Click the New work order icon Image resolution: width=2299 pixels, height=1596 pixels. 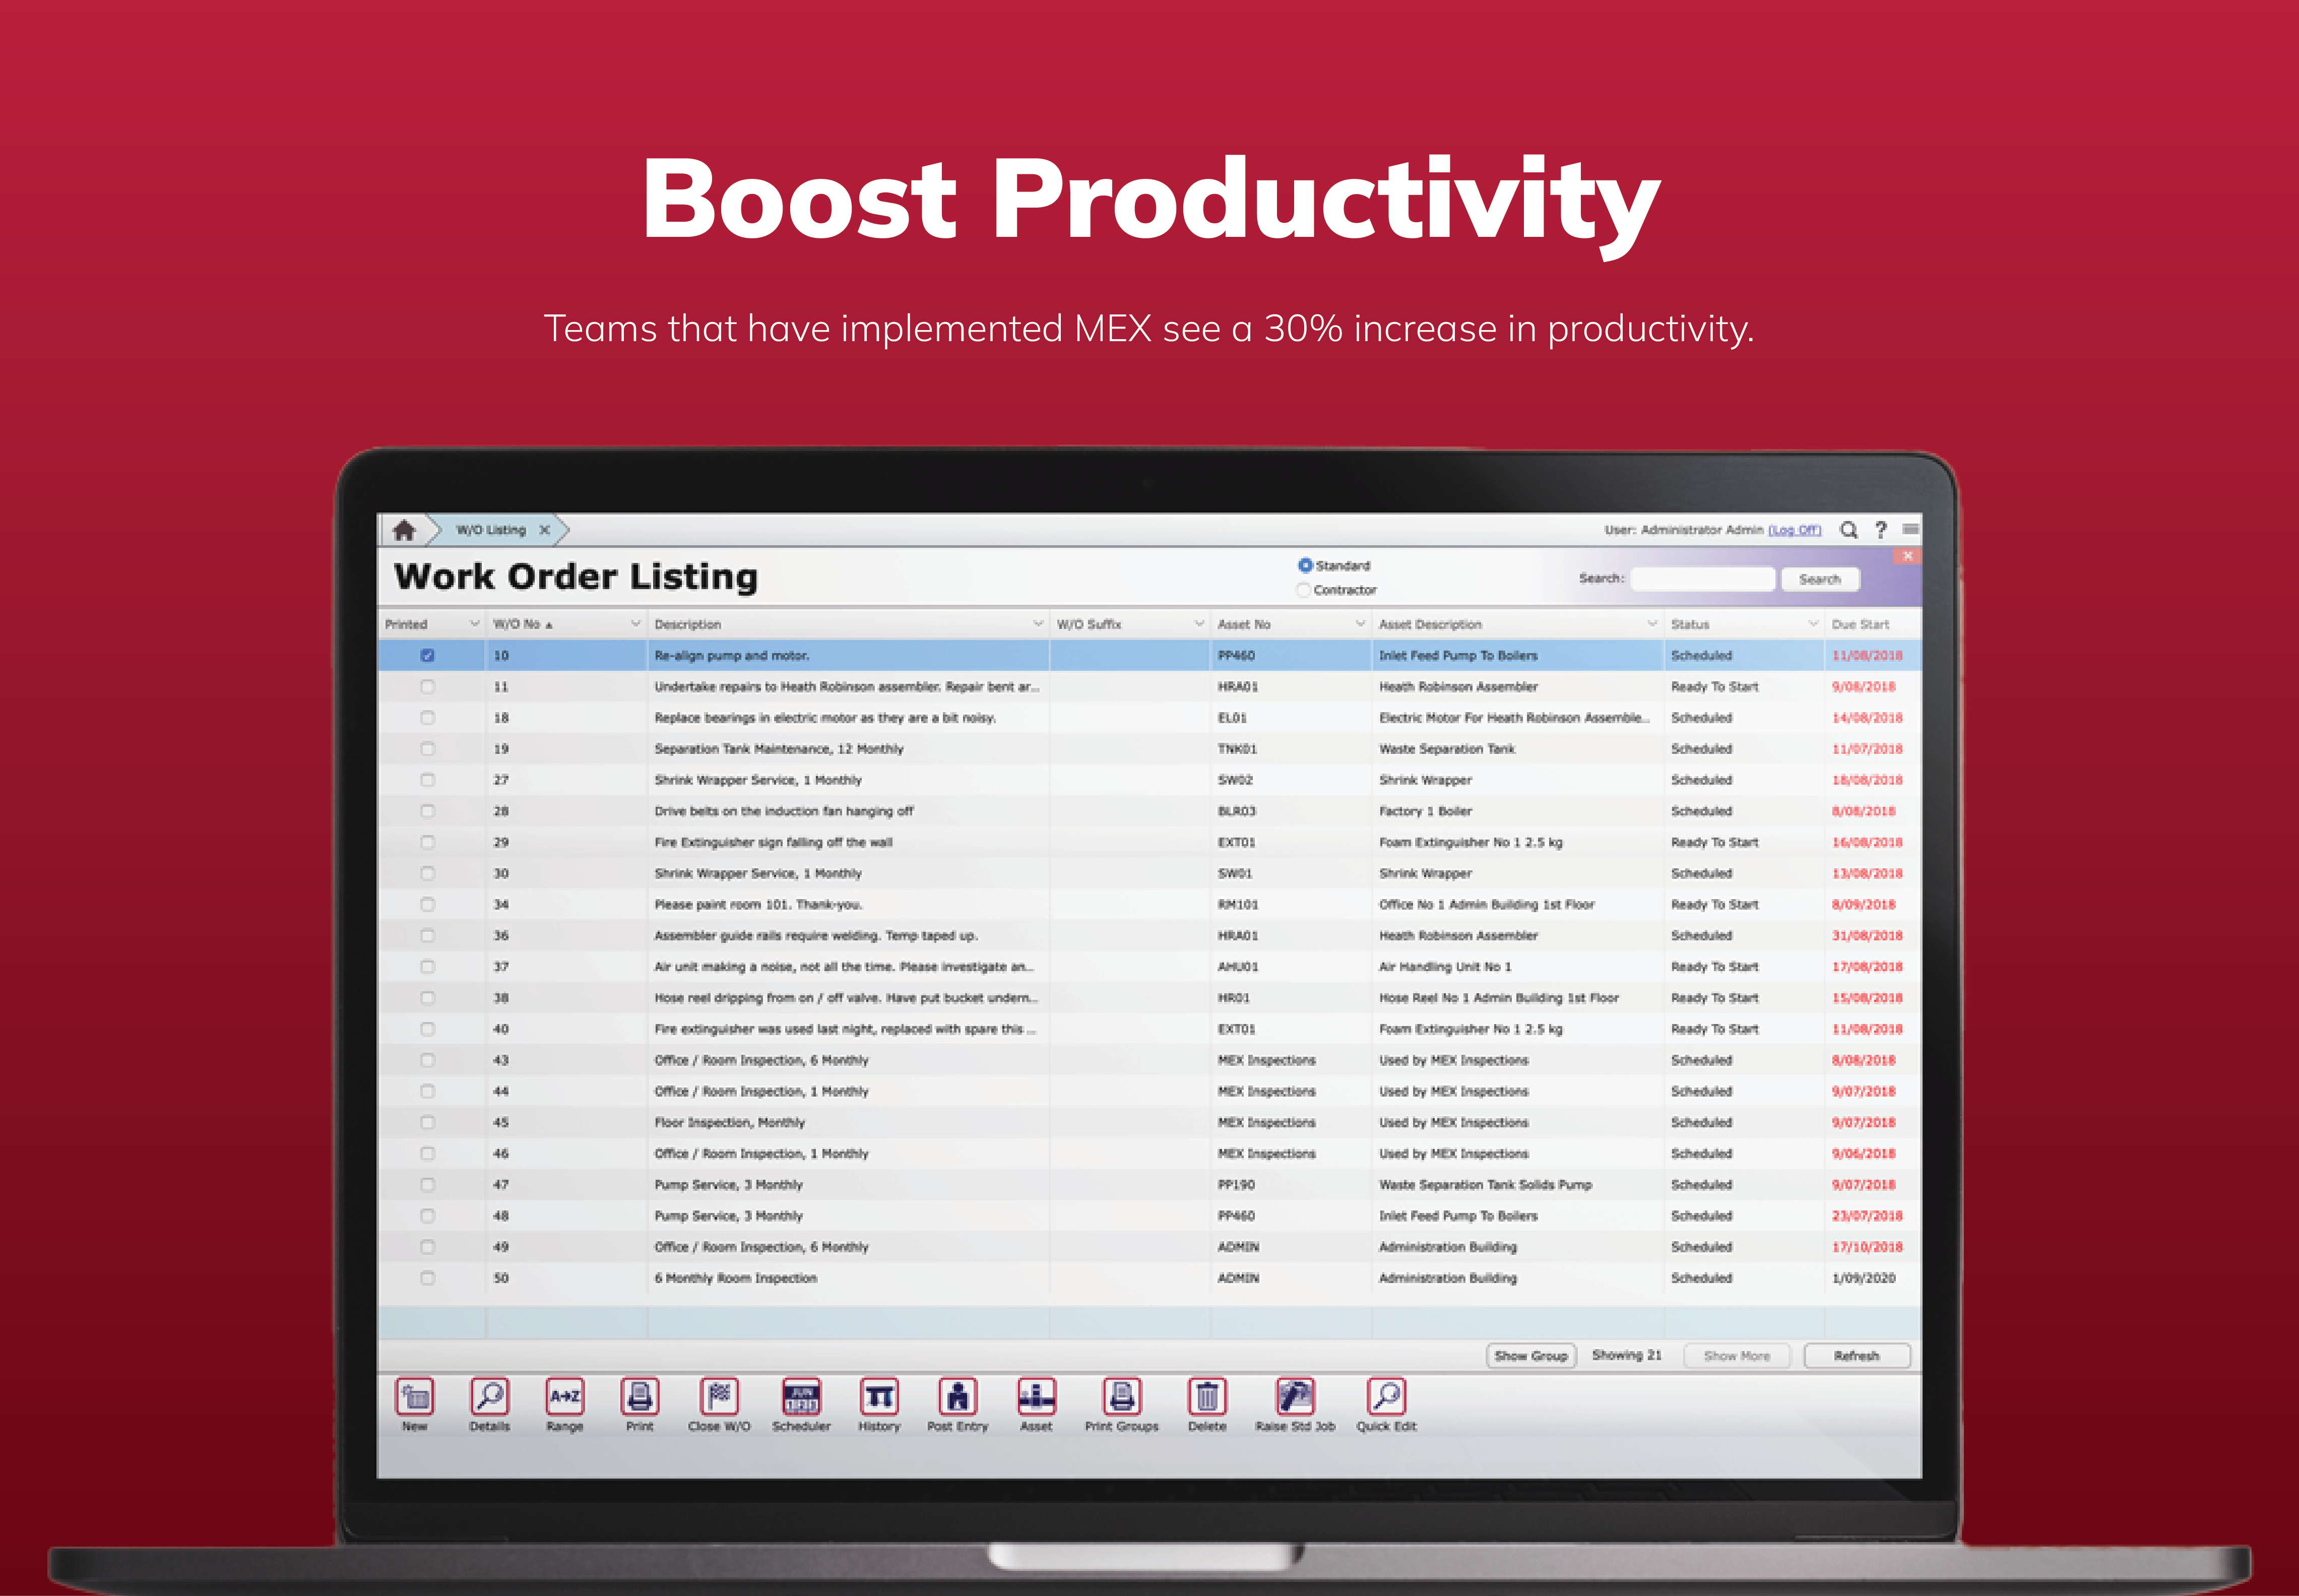pos(414,1397)
